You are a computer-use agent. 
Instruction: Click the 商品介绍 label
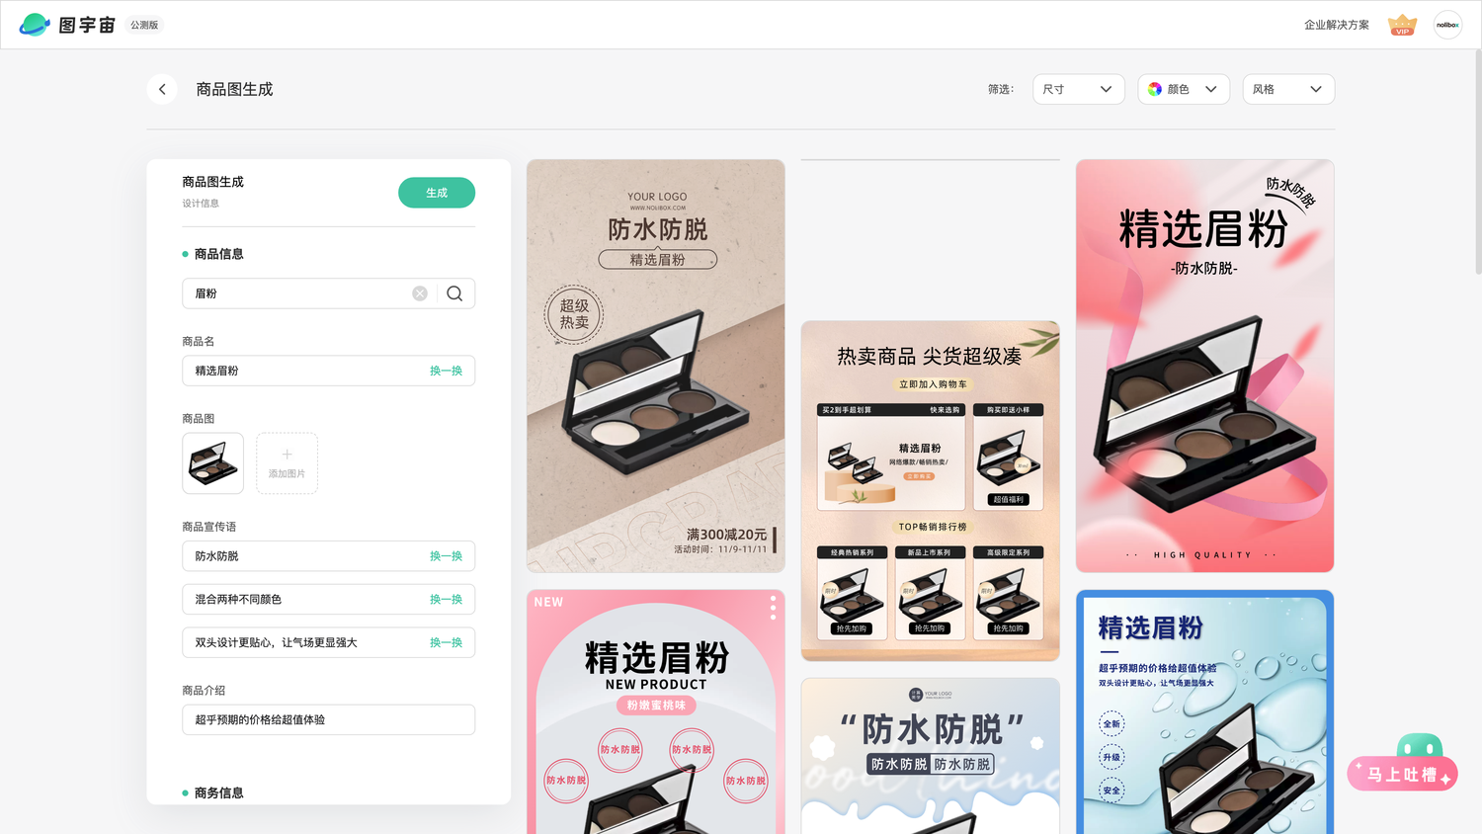click(204, 691)
